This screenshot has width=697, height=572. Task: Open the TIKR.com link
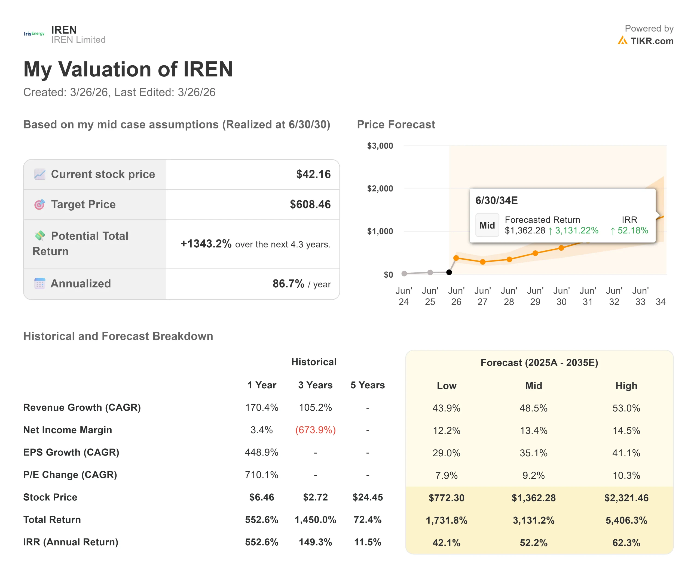pos(652,41)
